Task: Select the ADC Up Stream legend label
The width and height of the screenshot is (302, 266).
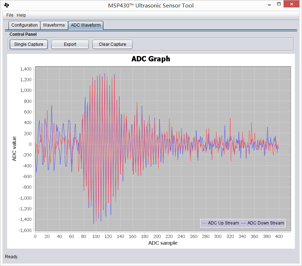Action: tap(223, 223)
